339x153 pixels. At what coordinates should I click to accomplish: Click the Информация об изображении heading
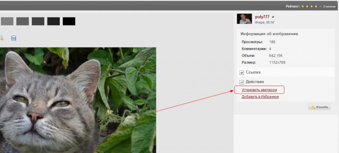point(269,34)
